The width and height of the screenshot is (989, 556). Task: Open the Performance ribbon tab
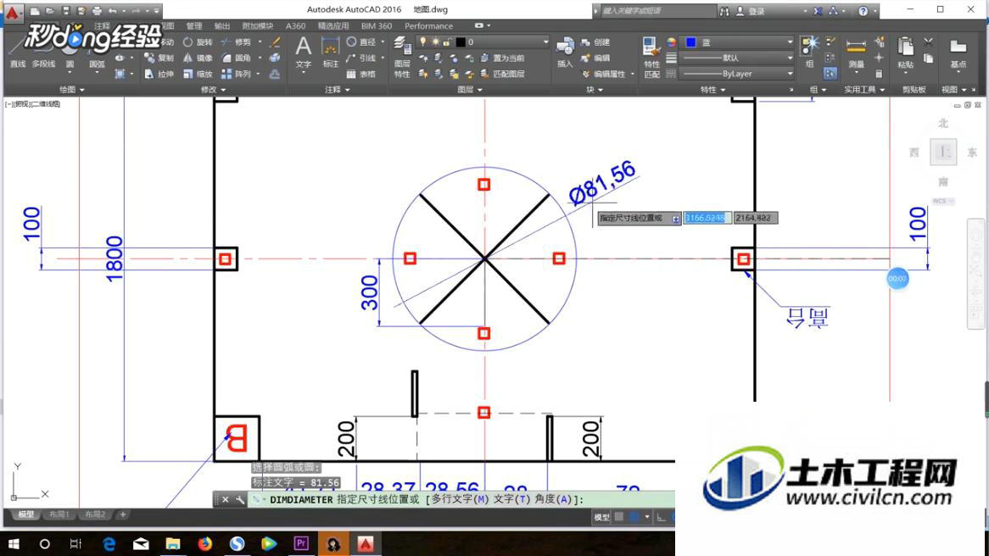tap(429, 25)
